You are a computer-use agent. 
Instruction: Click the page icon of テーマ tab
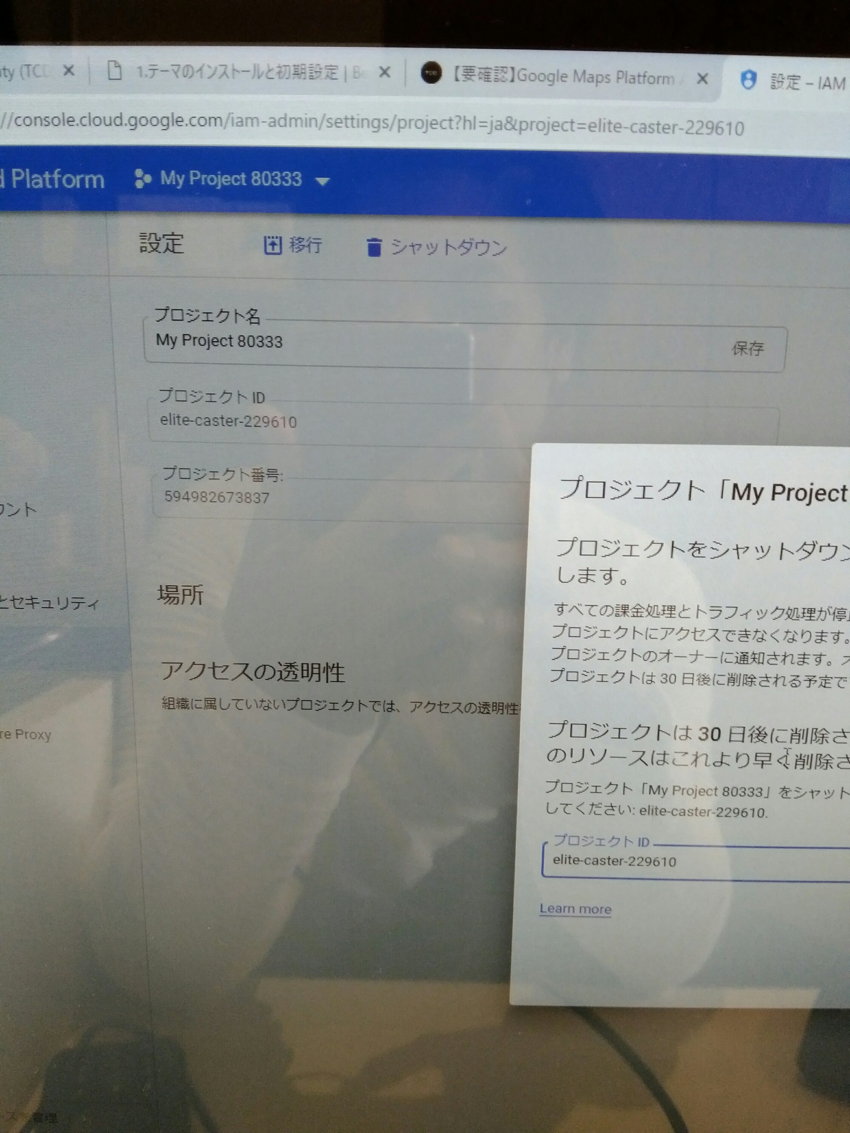[114, 70]
